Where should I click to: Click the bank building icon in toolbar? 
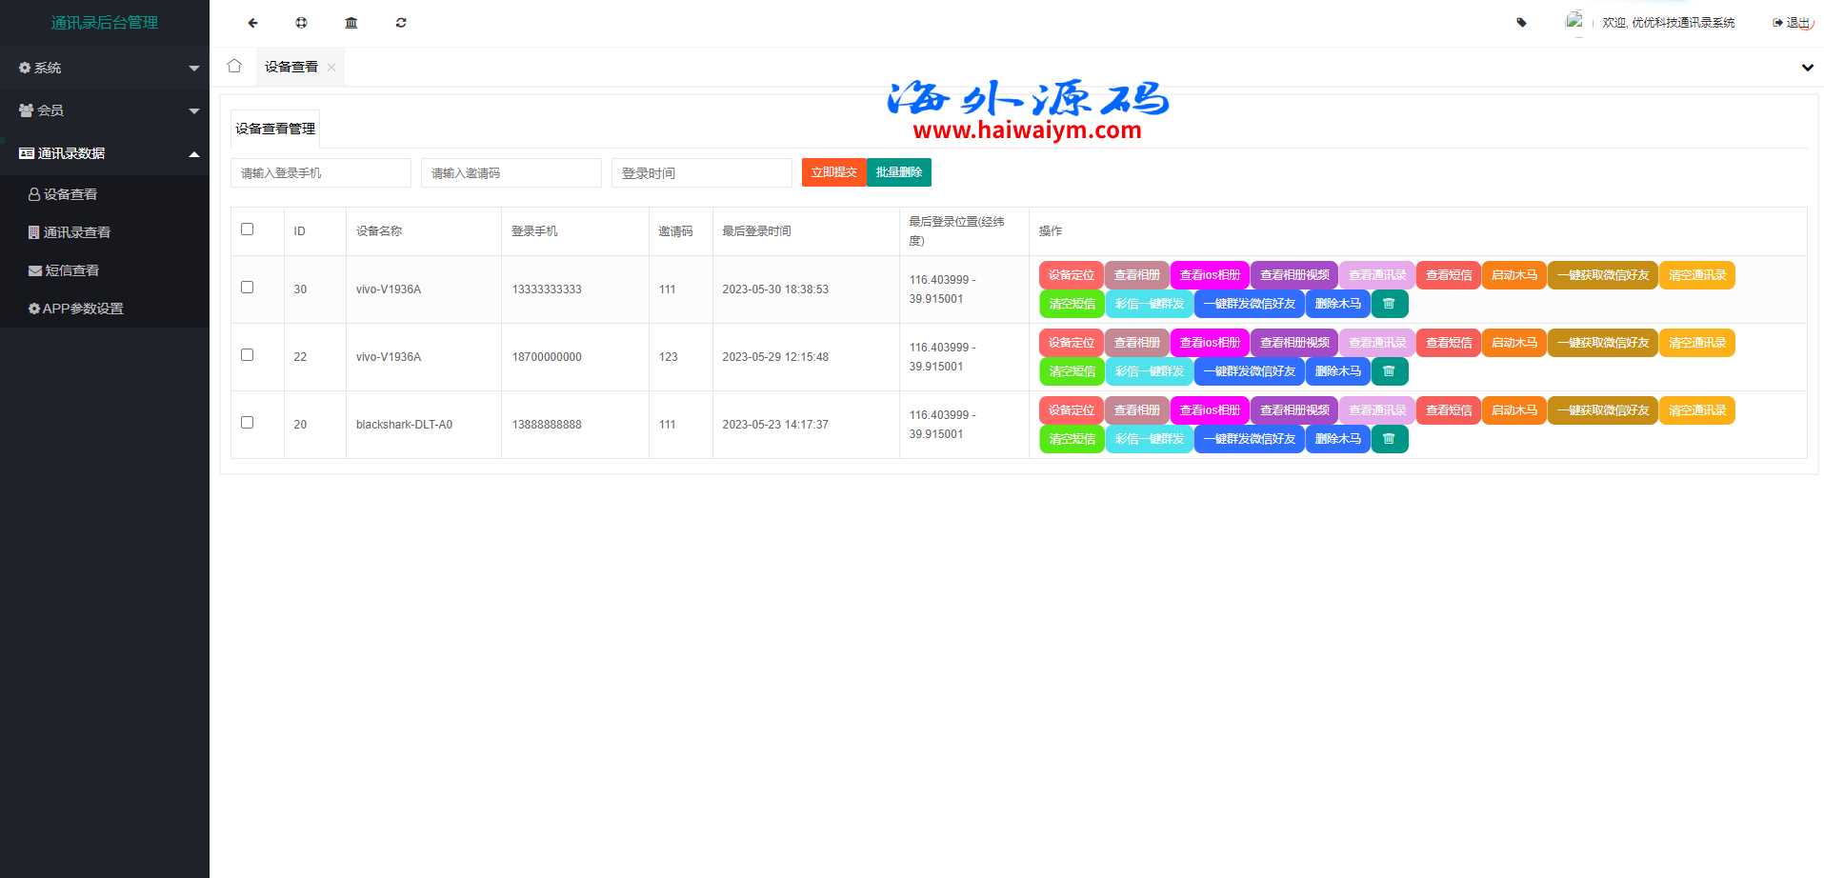pyautogui.click(x=351, y=23)
